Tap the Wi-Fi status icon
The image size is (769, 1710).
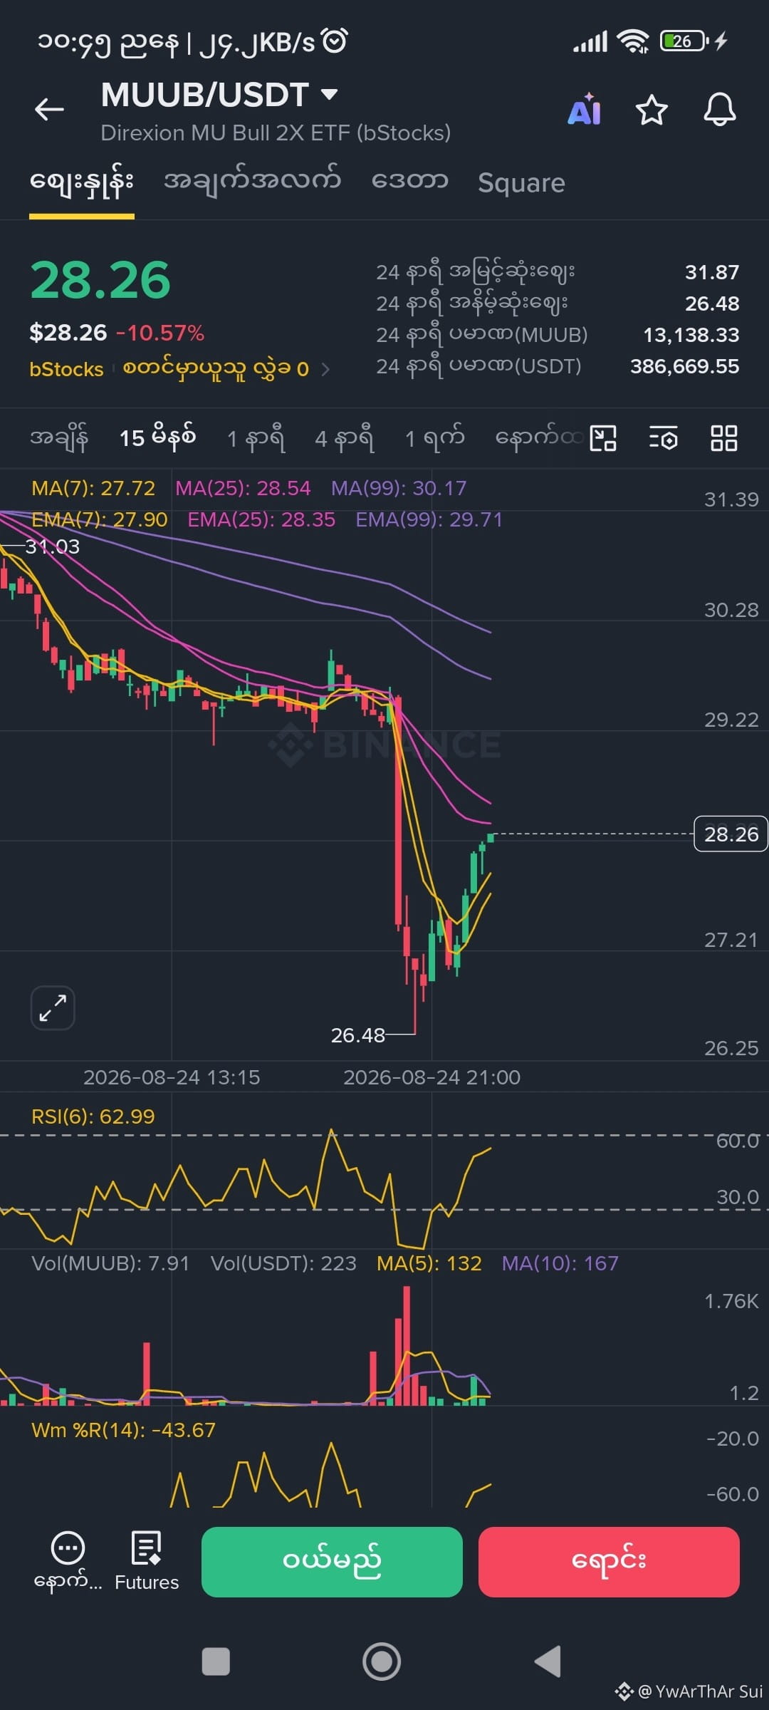633,41
